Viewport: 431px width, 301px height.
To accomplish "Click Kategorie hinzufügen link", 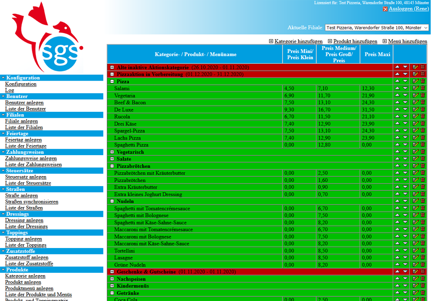I will click(298, 41).
